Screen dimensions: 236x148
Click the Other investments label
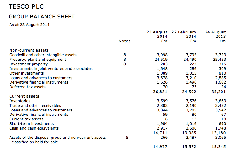[x=26, y=73]
